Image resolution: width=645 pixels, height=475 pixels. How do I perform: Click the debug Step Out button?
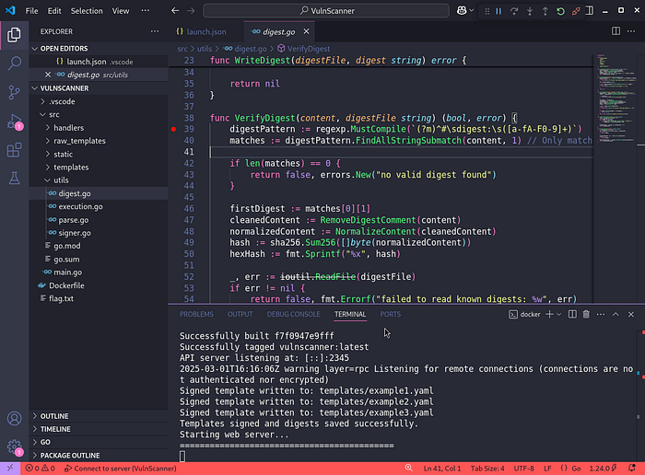tap(545, 11)
